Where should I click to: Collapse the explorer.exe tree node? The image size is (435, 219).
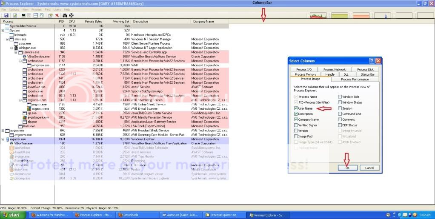tap(3, 139)
